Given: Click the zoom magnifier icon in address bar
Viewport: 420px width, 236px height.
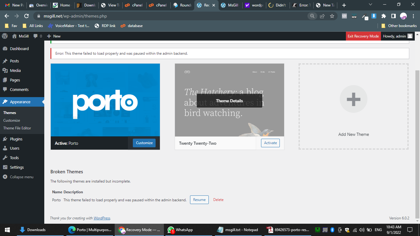Looking at the screenshot, I should pos(312,16).
